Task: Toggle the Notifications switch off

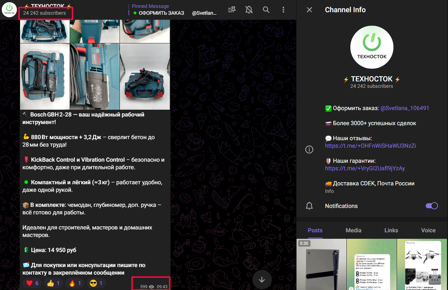Action: [x=431, y=206]
